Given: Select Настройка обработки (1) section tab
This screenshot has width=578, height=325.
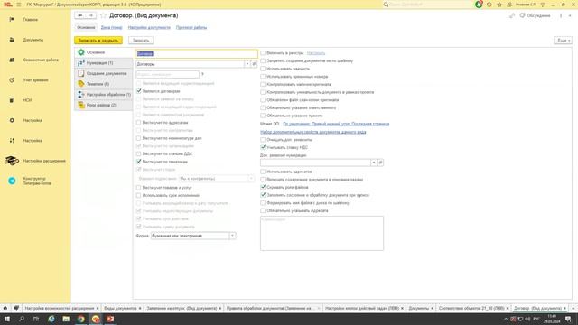Looking at the screenshot, I should (x=104, y=95).
